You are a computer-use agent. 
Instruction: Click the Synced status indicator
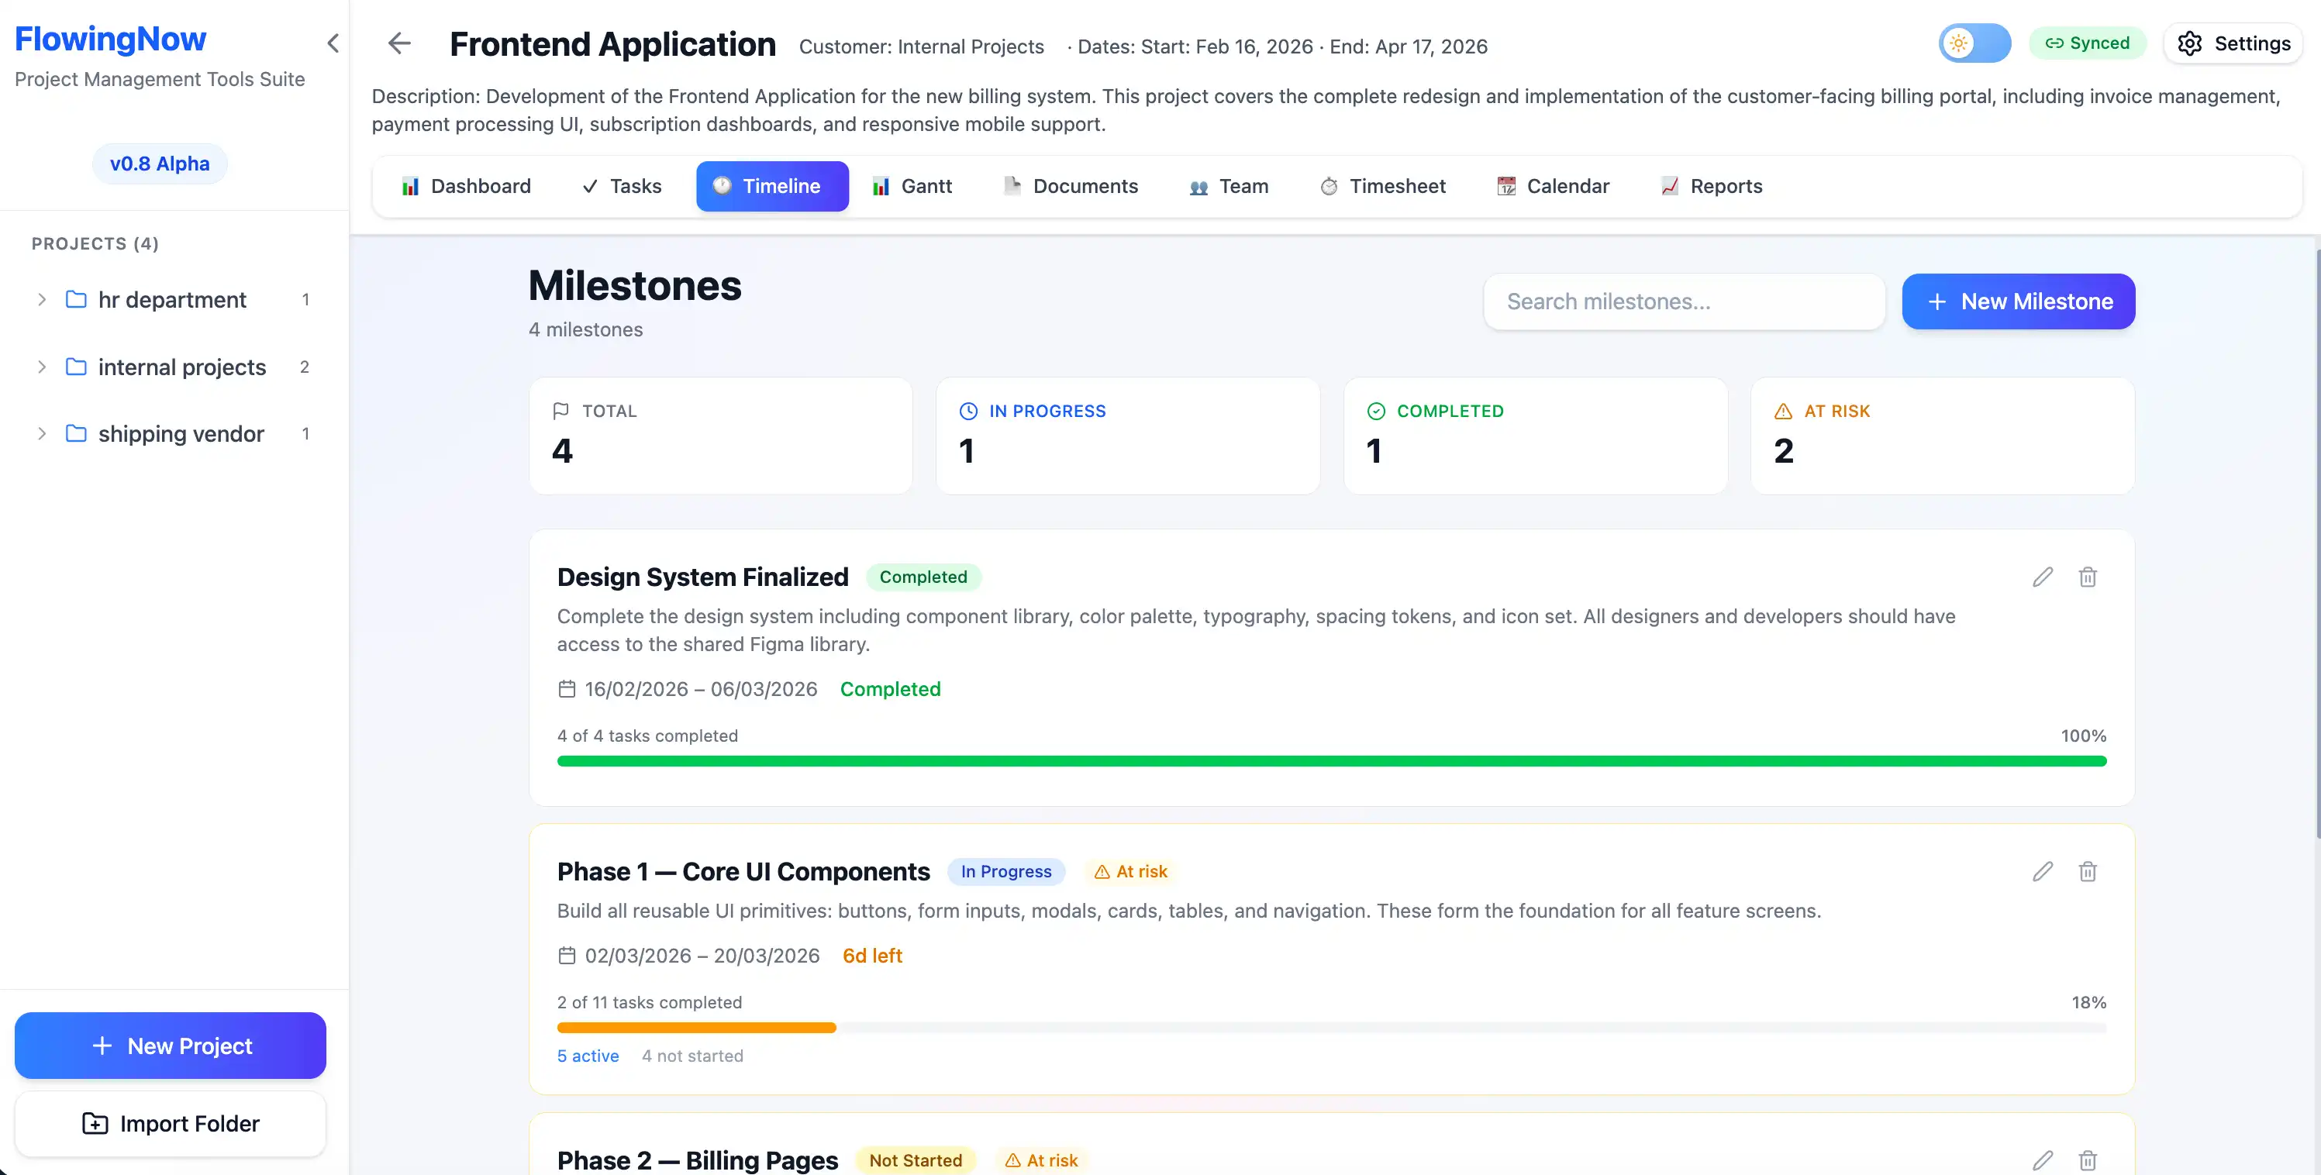(x=2088, y=43)
